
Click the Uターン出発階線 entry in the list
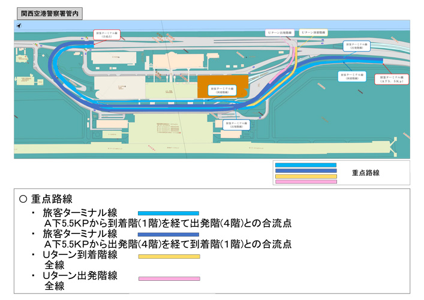point(80,276)
